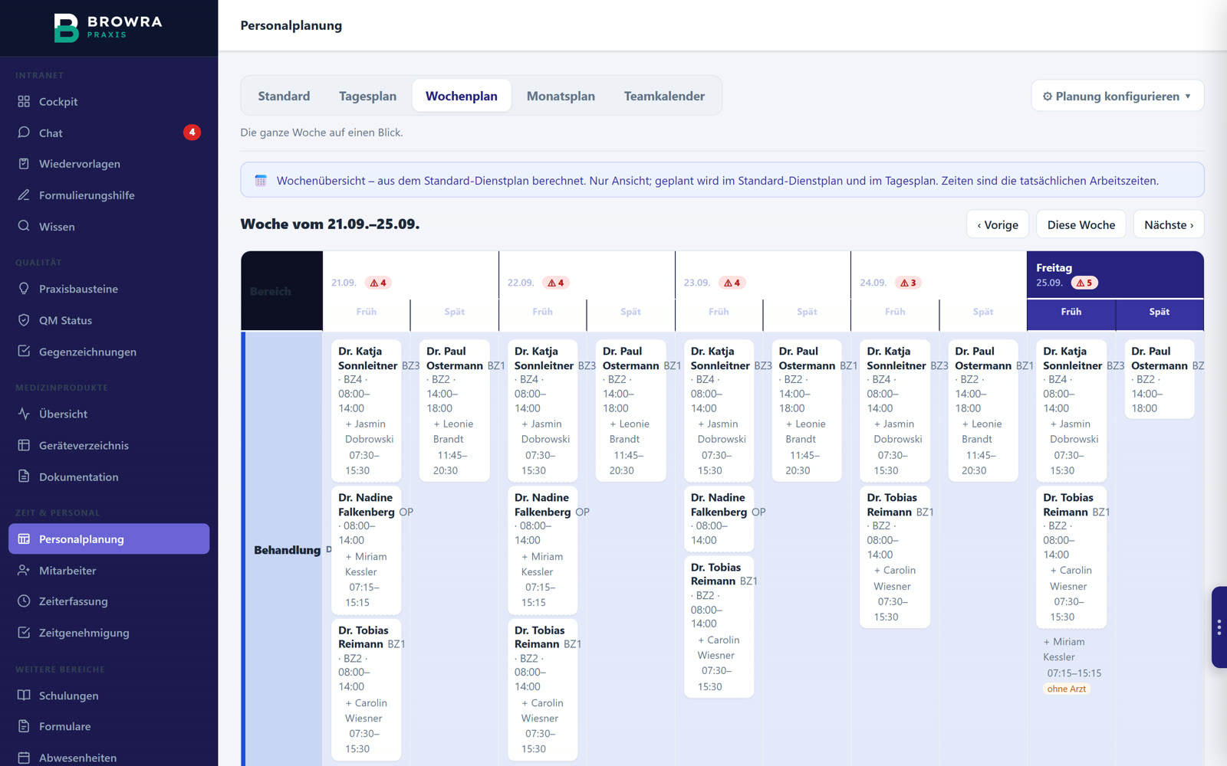Click the Übersicht activity pulse icon

pos(24,414)
